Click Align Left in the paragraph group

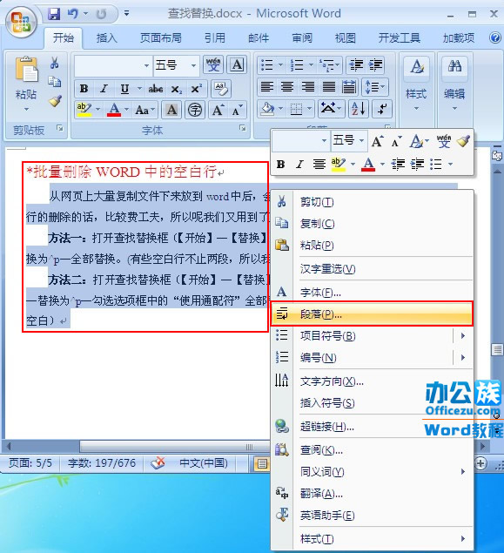coord(267,87)
